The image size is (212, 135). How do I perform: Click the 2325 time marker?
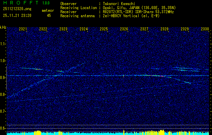point(104,29)
